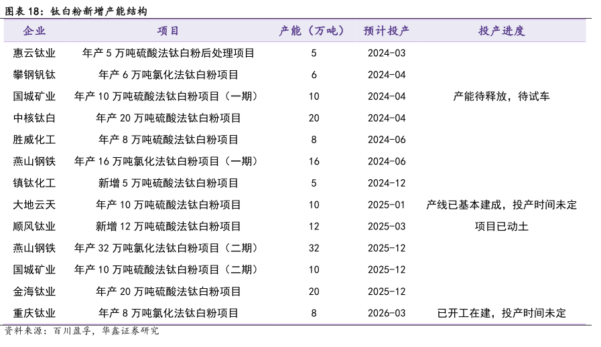Screen dimensions: 601x347
Task: Click project 年产 16 万吨氯化法钛白粉项目（一期）
Action: pos(166,161)
